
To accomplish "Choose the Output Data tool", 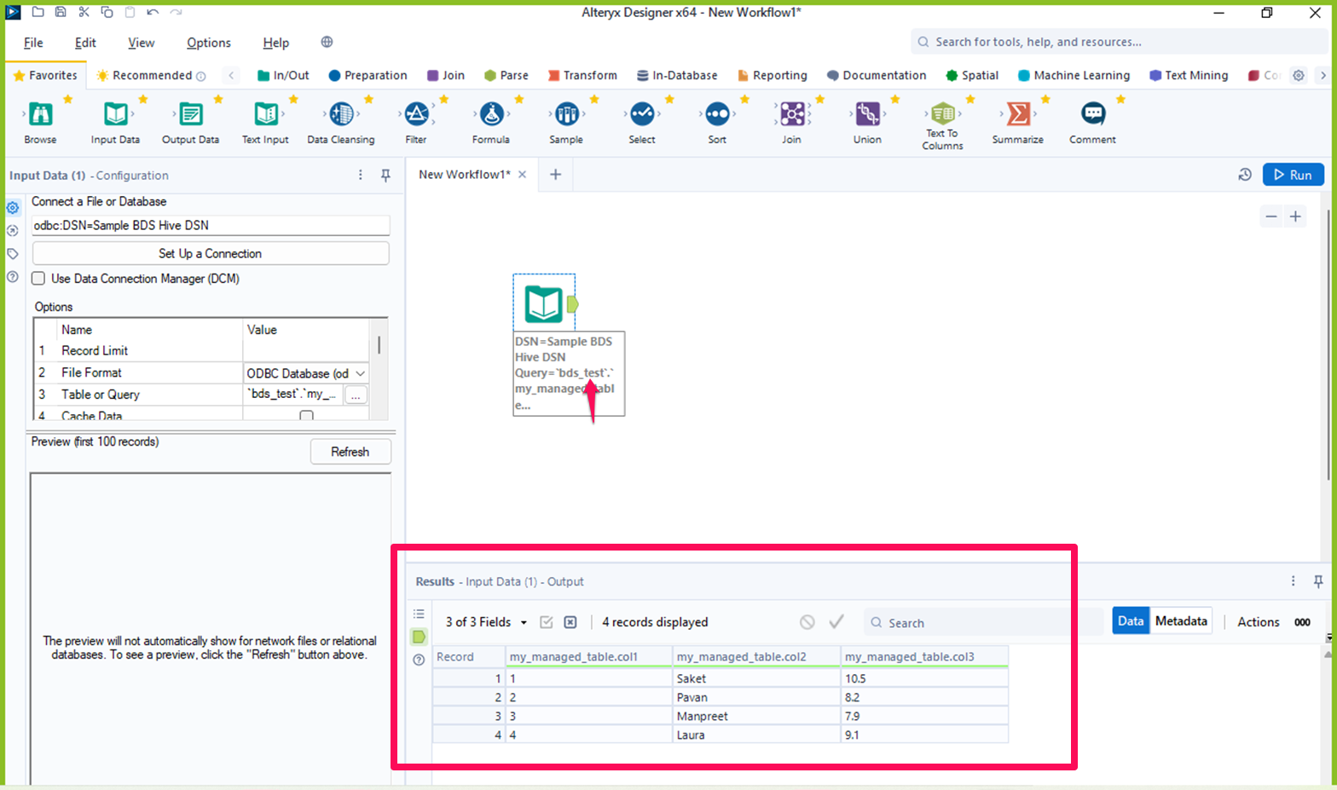I will 190,113.
